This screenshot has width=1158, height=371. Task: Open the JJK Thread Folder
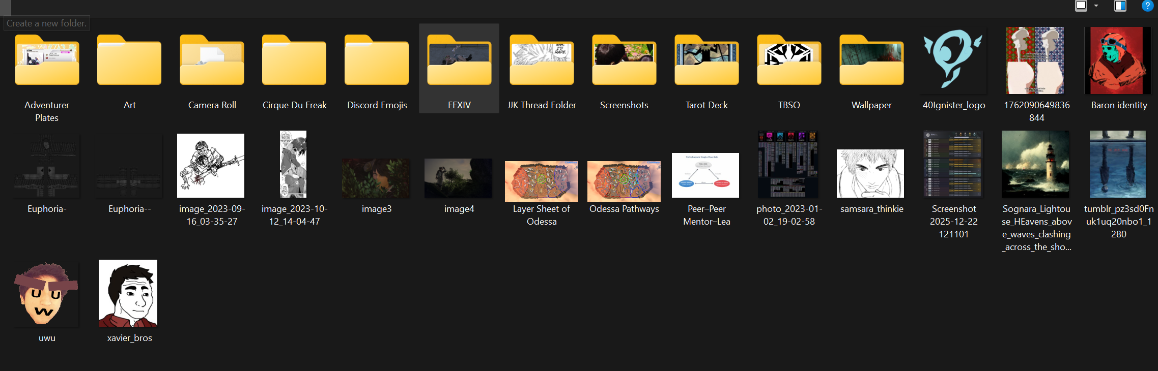(x=542, y=60)
